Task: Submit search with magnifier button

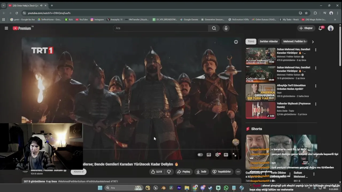Action: 214,28
